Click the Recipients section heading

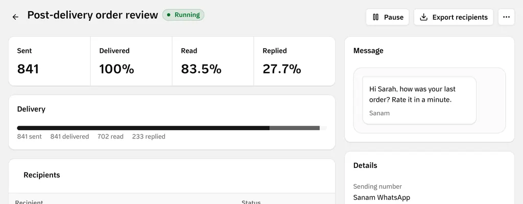[42, 175]
